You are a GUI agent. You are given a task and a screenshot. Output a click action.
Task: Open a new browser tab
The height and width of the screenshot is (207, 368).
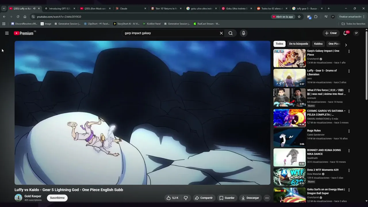coord(329,9)
